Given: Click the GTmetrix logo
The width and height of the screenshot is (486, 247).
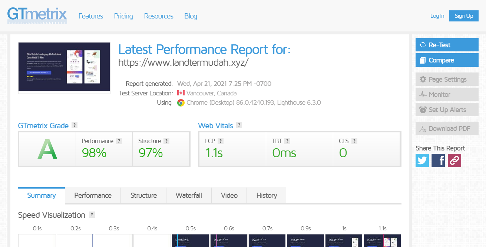Looking at the screenshot, I should point(37,16).
